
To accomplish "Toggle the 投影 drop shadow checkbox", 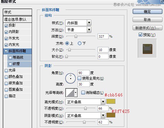I will [6, 26].
